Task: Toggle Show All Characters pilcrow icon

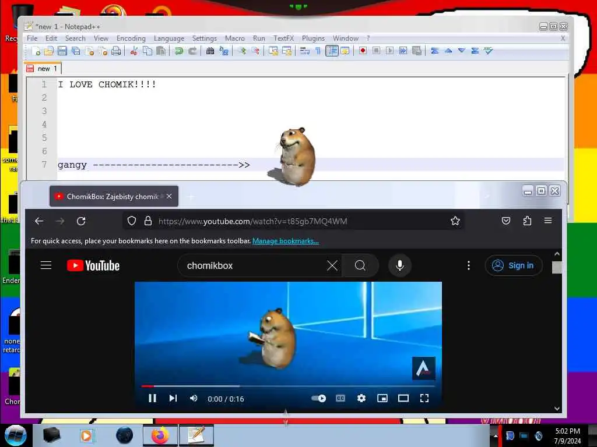Action: point(318,51)
